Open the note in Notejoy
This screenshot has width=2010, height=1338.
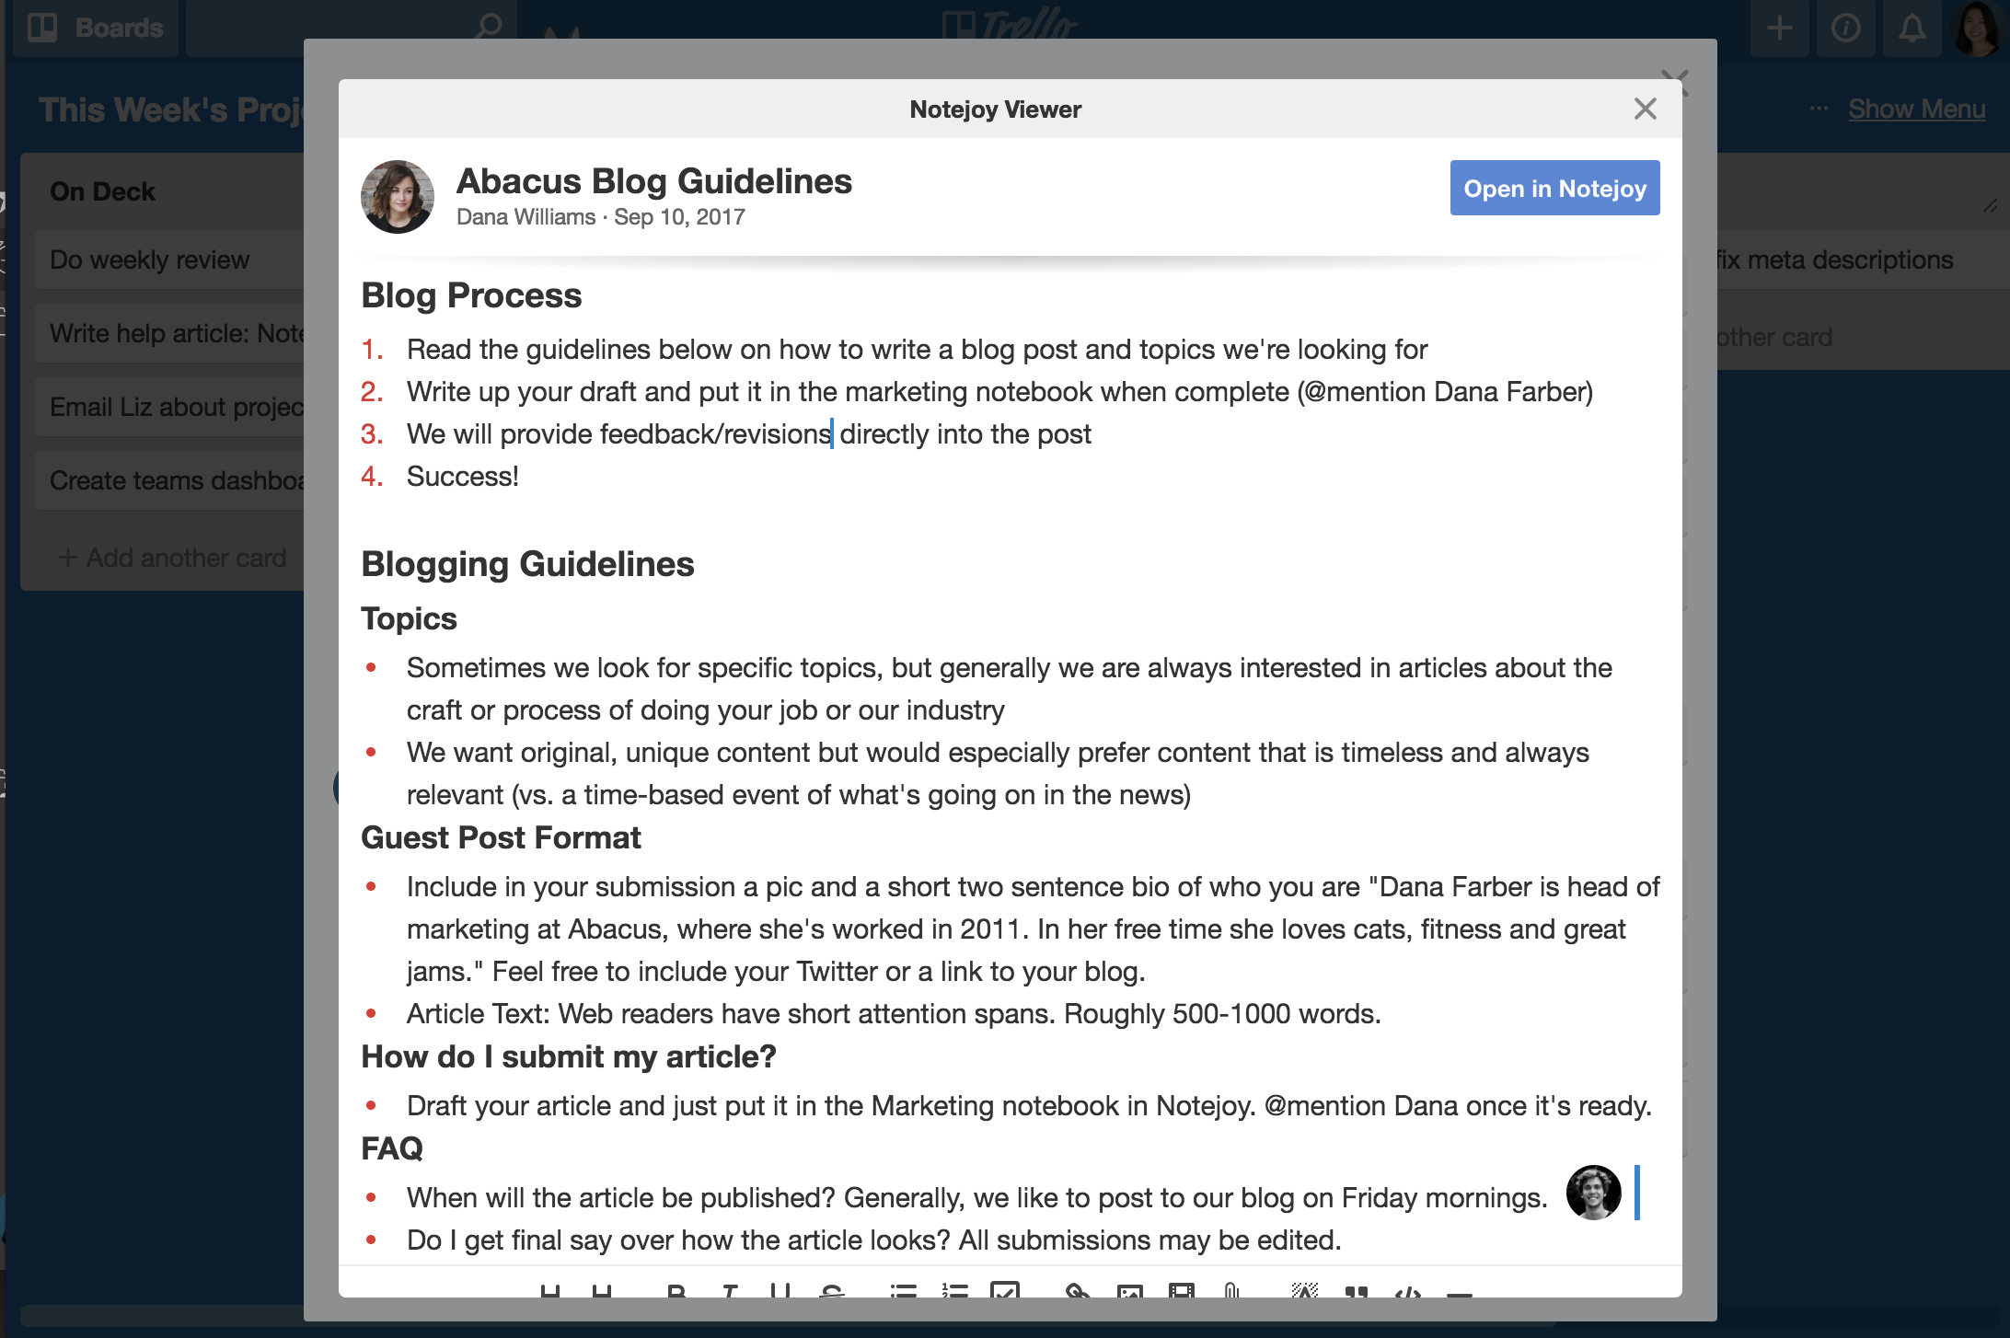1556,188
